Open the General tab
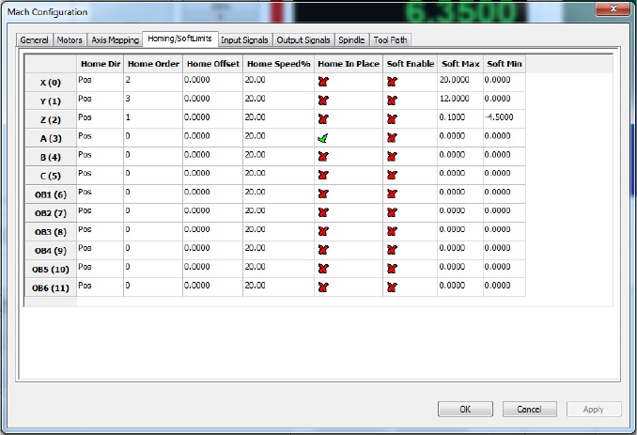This screenshot has height=435, width=637. (35, 39)
